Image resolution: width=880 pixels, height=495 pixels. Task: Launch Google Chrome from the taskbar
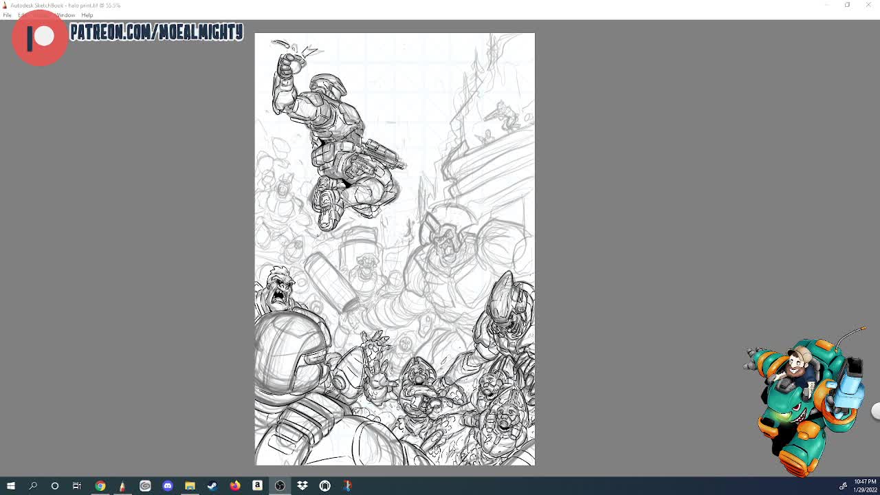point(100,486)
